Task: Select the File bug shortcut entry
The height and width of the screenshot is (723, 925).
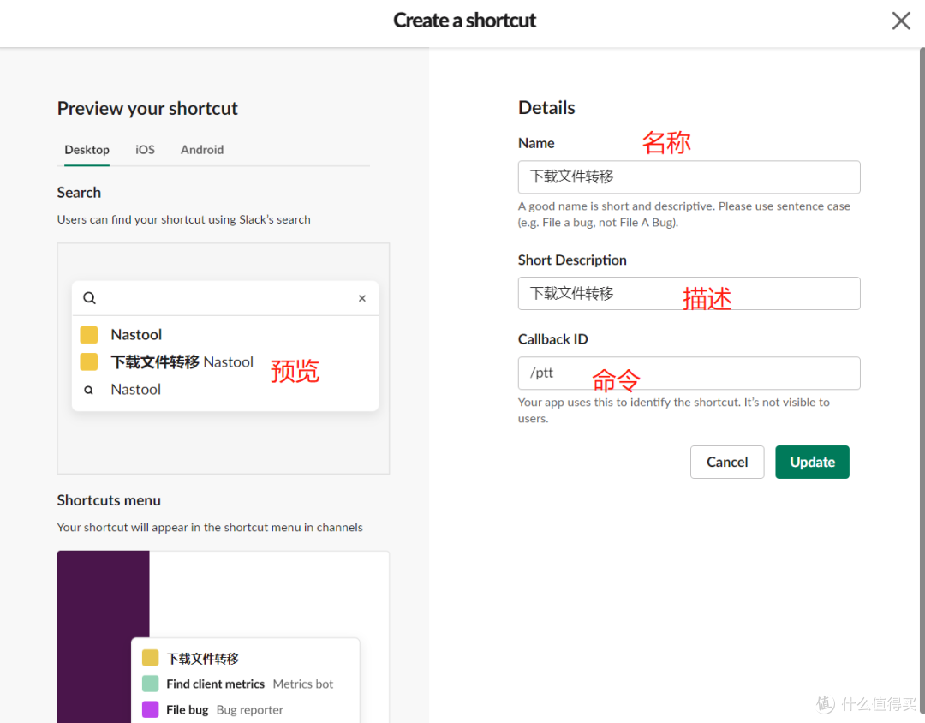Action: (x=188, y=709)
